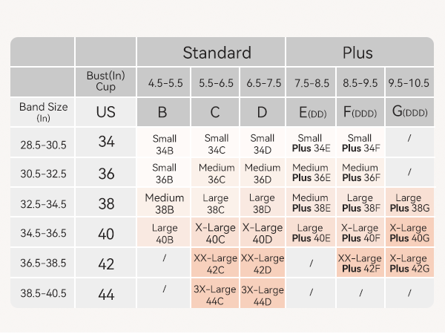The height and width of the screenshot is (334, 445).
Task: Select the XX-Large 42D size cell
Action: coord(262,263)
